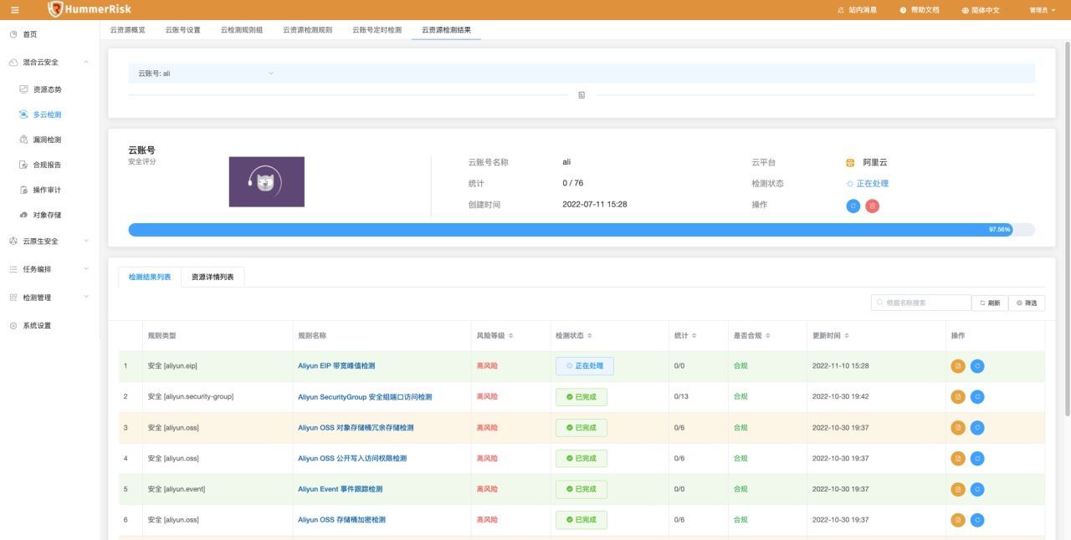Click 已完成 badge in SecurityGroup row
This screenshot has height=540, width=1071.
tap(582, 397)
